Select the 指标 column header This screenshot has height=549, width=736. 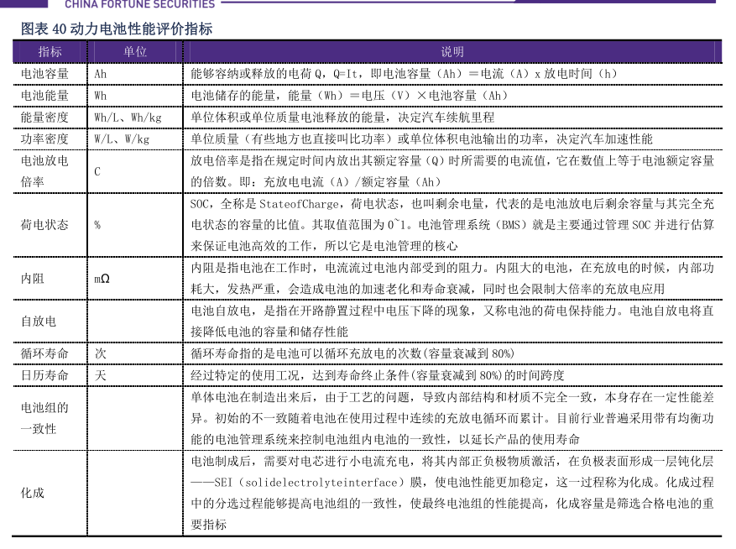coord(50,52)
